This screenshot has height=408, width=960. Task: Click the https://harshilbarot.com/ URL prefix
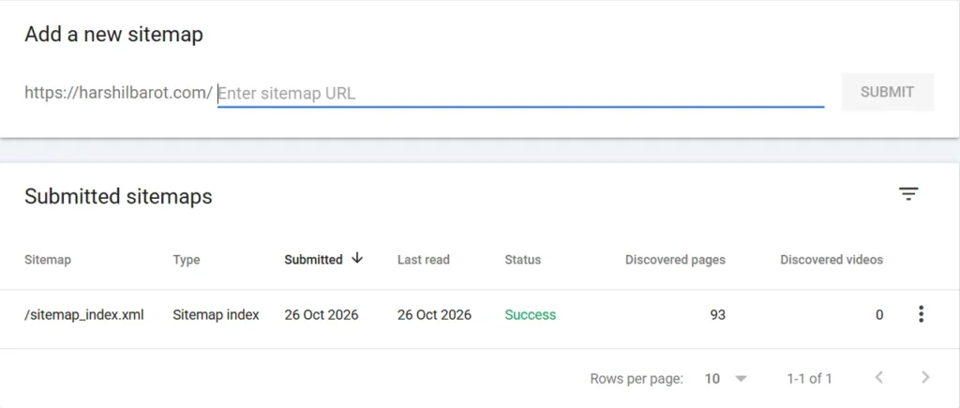pos(118,93)
